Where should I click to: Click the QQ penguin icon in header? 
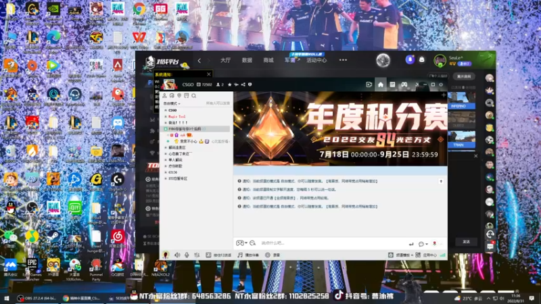pyautogui.click(x=421, y=59)
